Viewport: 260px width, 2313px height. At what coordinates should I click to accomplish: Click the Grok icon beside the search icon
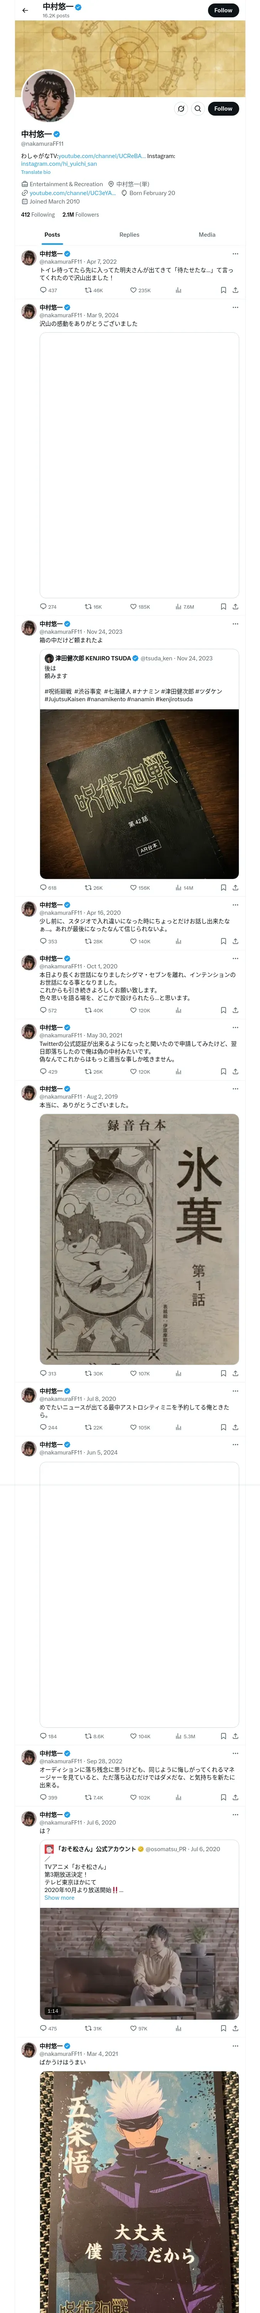click(181, 109)
